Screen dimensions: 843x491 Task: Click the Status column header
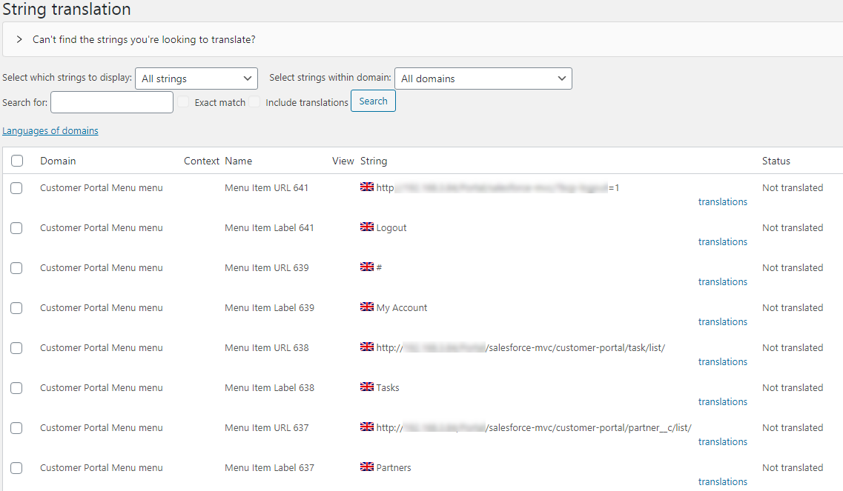tap(776, 161)
